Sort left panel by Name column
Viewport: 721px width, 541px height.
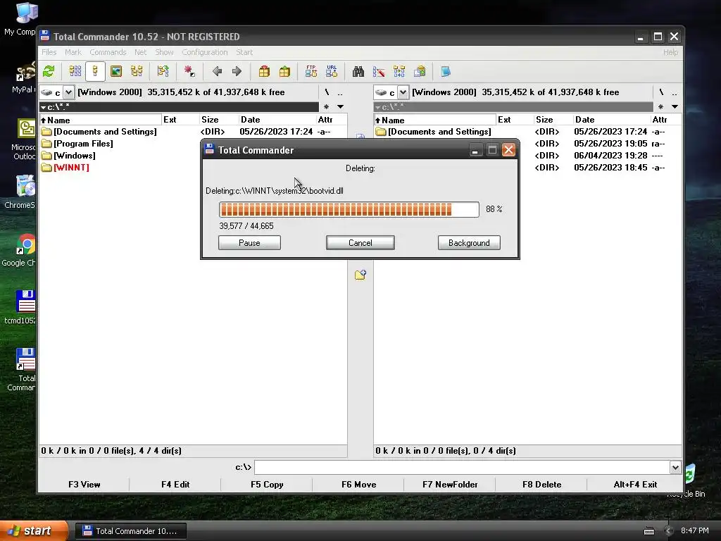point(101,120)
